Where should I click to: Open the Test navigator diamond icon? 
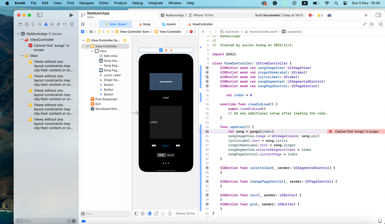point(52,24)
